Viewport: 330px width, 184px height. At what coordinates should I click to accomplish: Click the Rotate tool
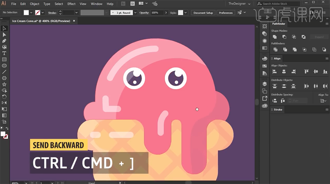(x=4, y=96)
